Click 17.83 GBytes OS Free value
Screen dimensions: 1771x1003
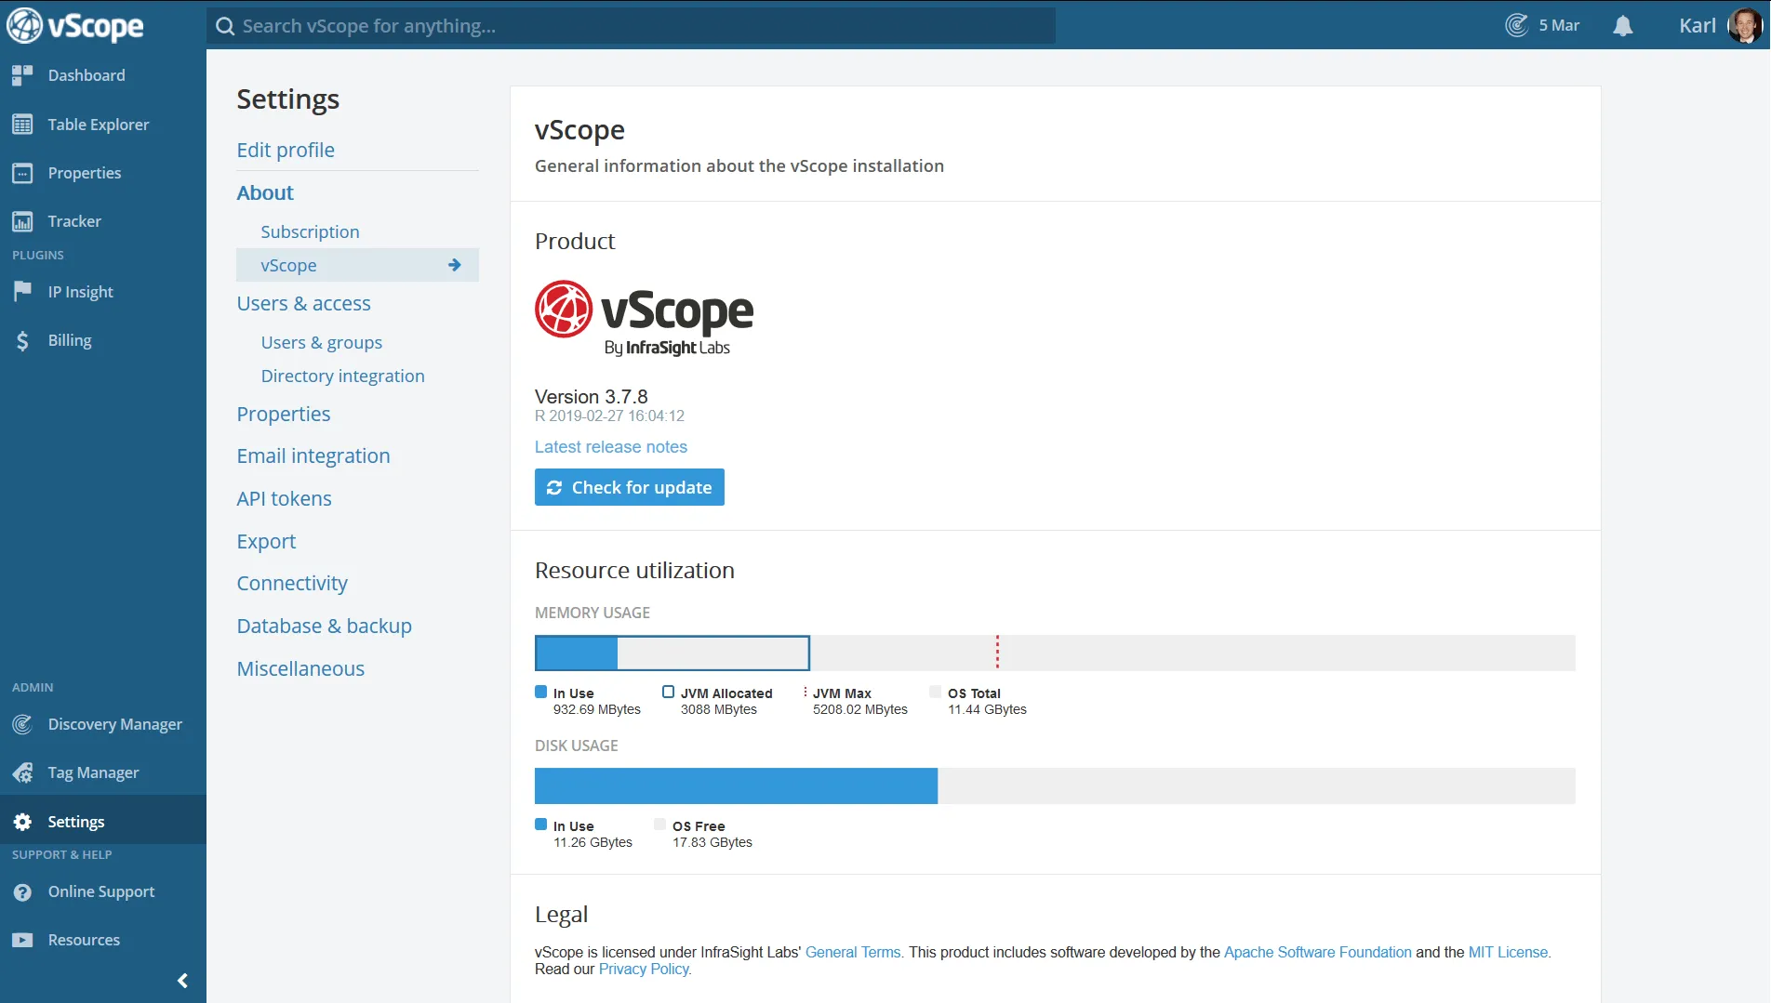[x=712, y=842]
